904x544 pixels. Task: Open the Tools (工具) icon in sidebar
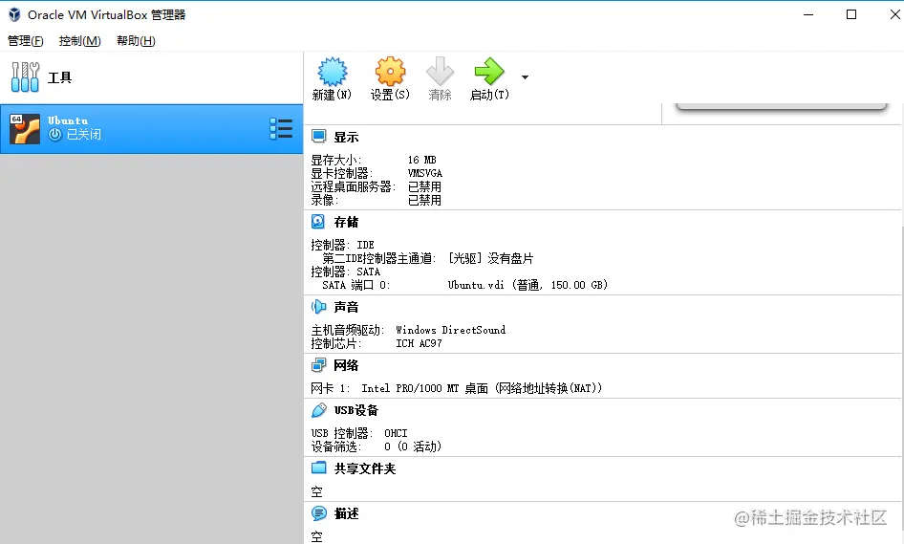pos(26,77)
